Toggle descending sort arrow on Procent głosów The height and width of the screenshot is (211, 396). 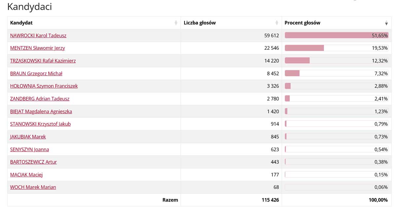coord(386,23)
